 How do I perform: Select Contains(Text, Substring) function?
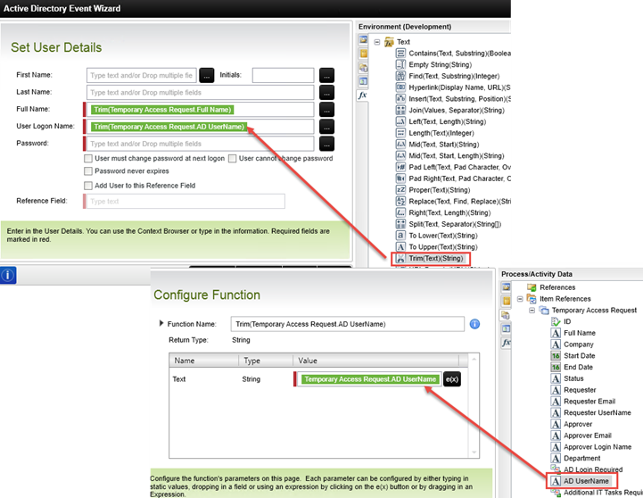click(x=453, y=54)
